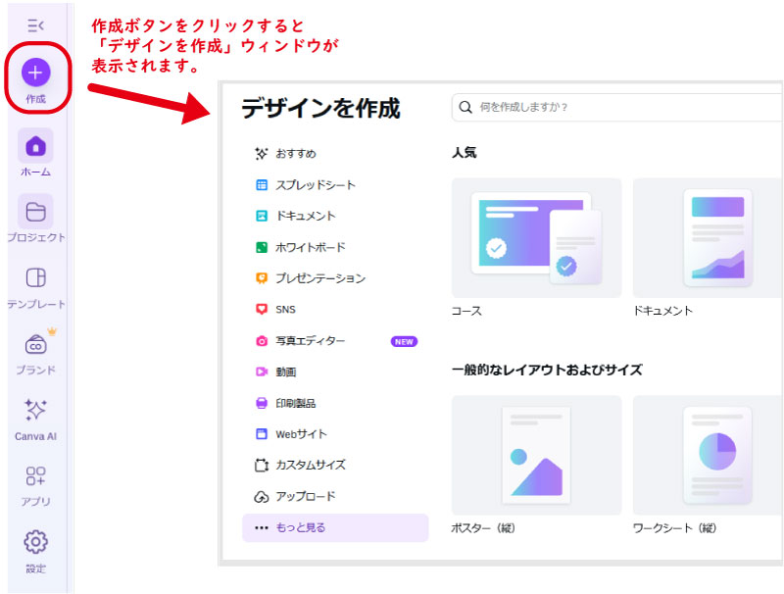Screen dimensions: 784x594
Task: Click the ワークシート（縦） caption
Action: coord(674,528)
